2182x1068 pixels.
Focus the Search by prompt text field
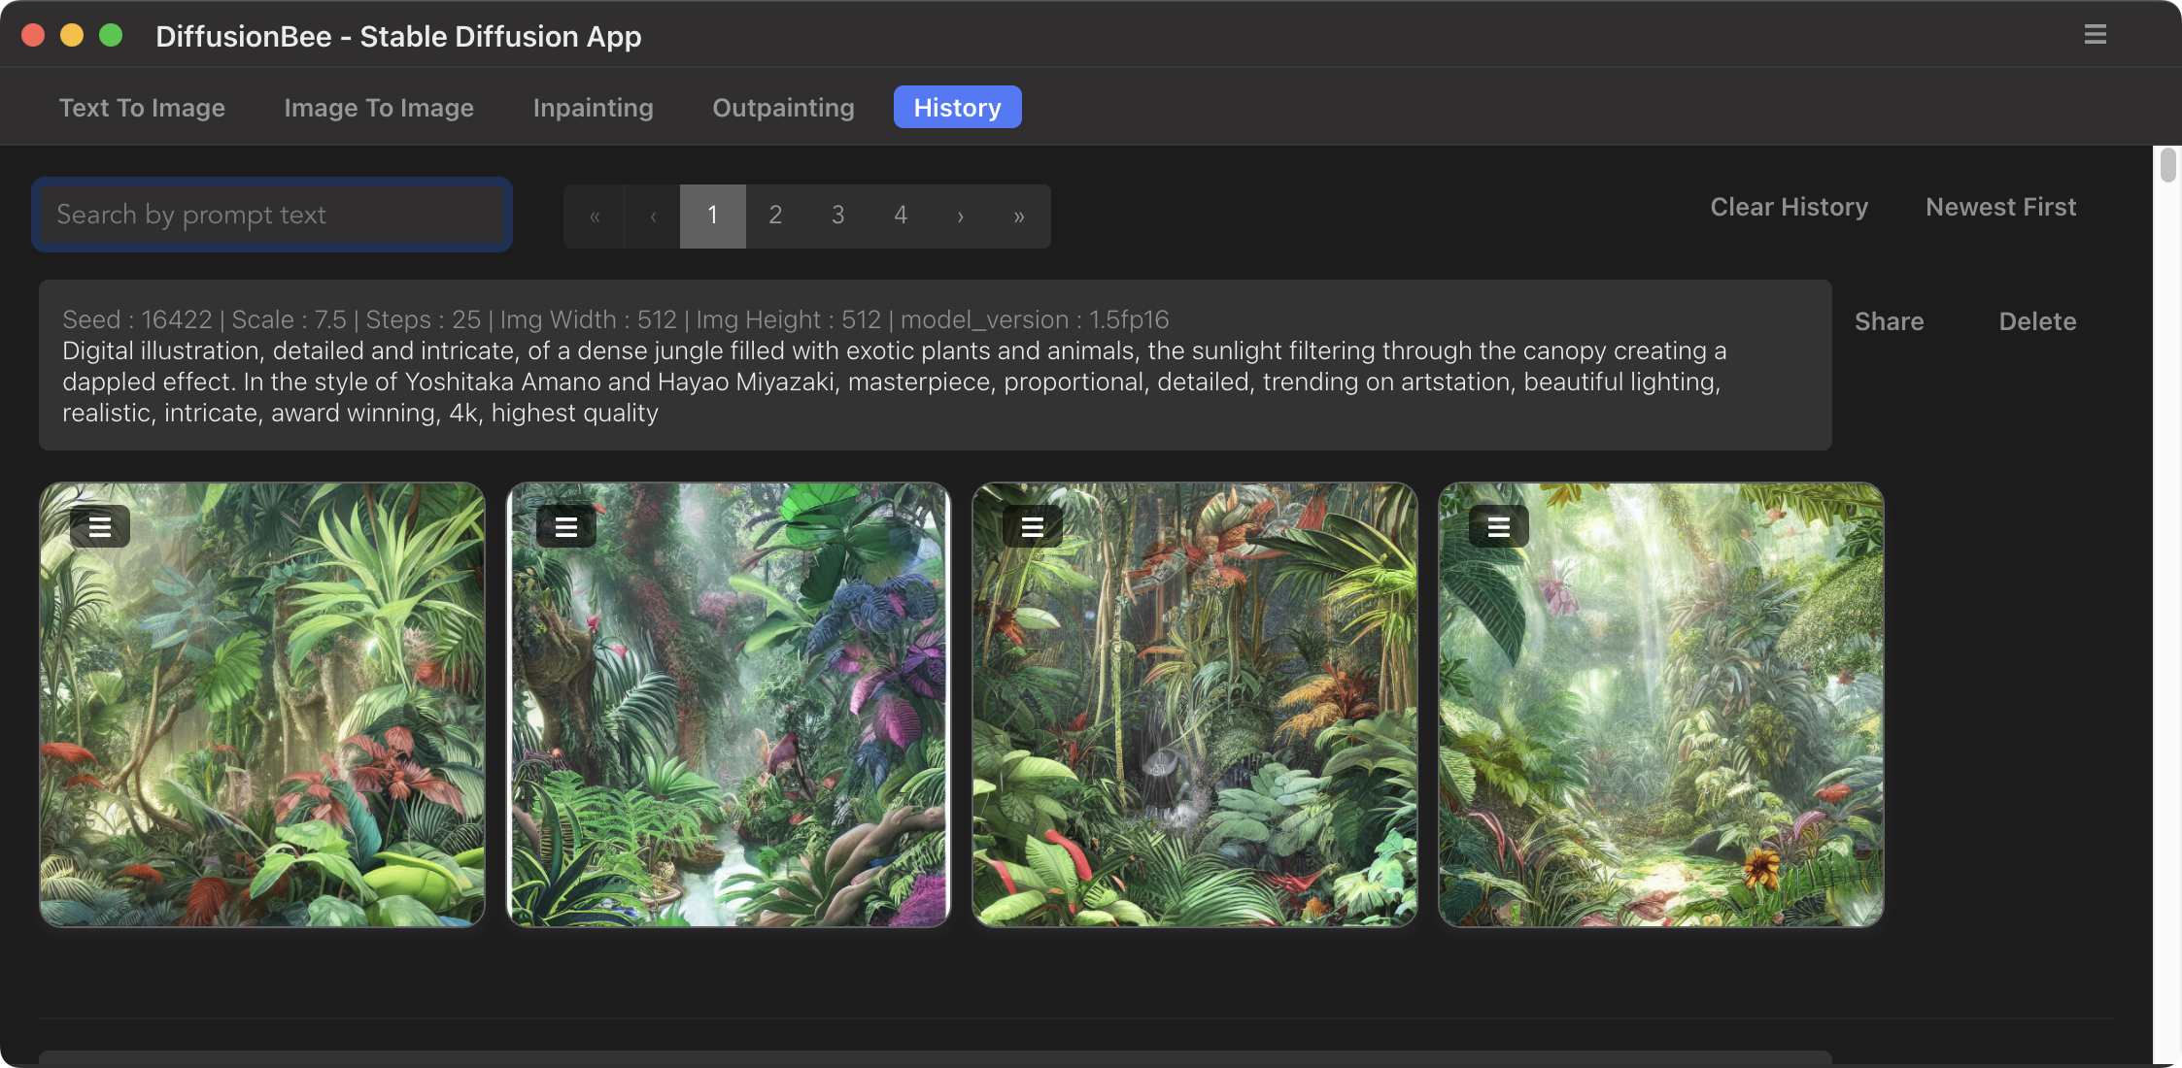click(272, 215)
